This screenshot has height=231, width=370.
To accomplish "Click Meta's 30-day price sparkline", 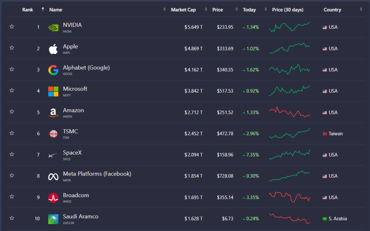I will point(290,176).
